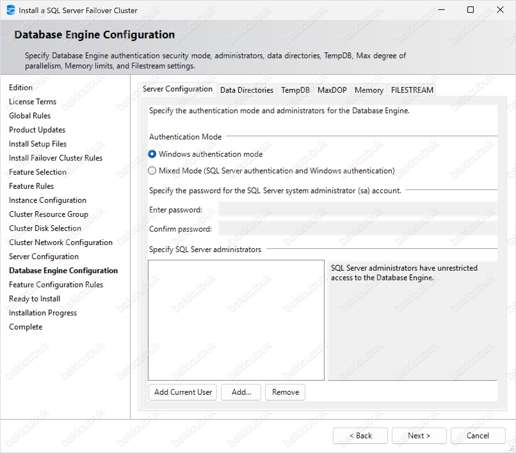Viewport: 516px width, 453px height.
Task: Click the Enter password field
Action: click(x=357, y=210)
